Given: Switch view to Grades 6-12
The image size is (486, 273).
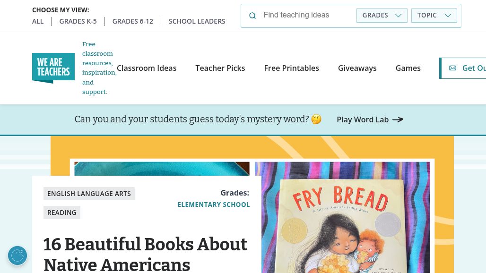Looking at the screenshot, I should pos(133,21).
